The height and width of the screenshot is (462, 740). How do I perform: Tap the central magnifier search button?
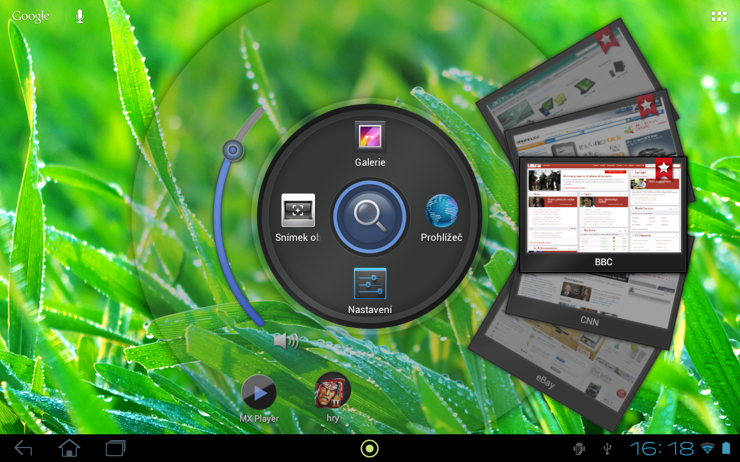coord(370,217)
